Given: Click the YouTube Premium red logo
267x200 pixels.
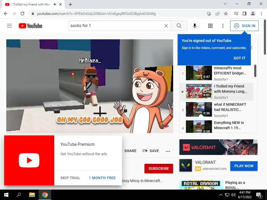Looking at the screenshot, I should [x=29, y=160].
